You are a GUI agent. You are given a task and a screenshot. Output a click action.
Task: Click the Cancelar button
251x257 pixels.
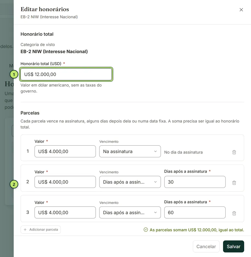point(206,246)
